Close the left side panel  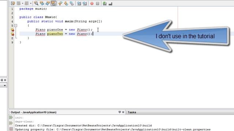pos(5,80)
